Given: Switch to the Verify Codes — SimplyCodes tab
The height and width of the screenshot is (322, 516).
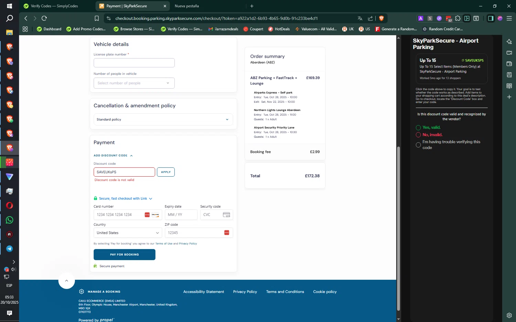Looking at the screenshot, I should [x=54, y=6].
